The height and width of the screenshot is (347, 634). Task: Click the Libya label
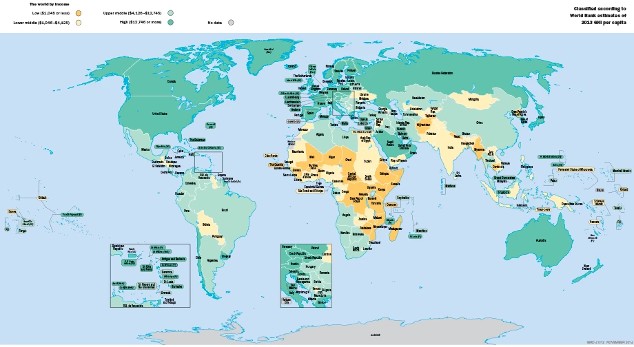point(345,137)
